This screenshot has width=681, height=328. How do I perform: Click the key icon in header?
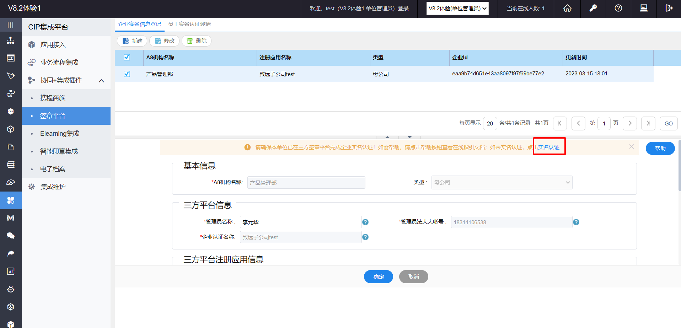[593, 8]
